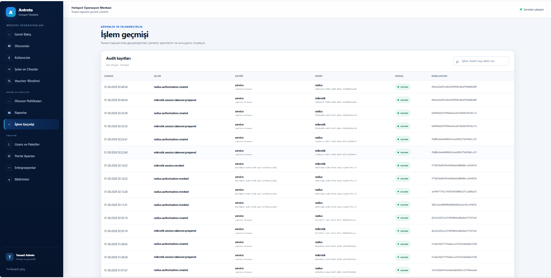The height and width of the screenshot is (278, 551).
Task: Click timestamp 01.08.2026 02:12:40
Action: (x=116, y=192)
